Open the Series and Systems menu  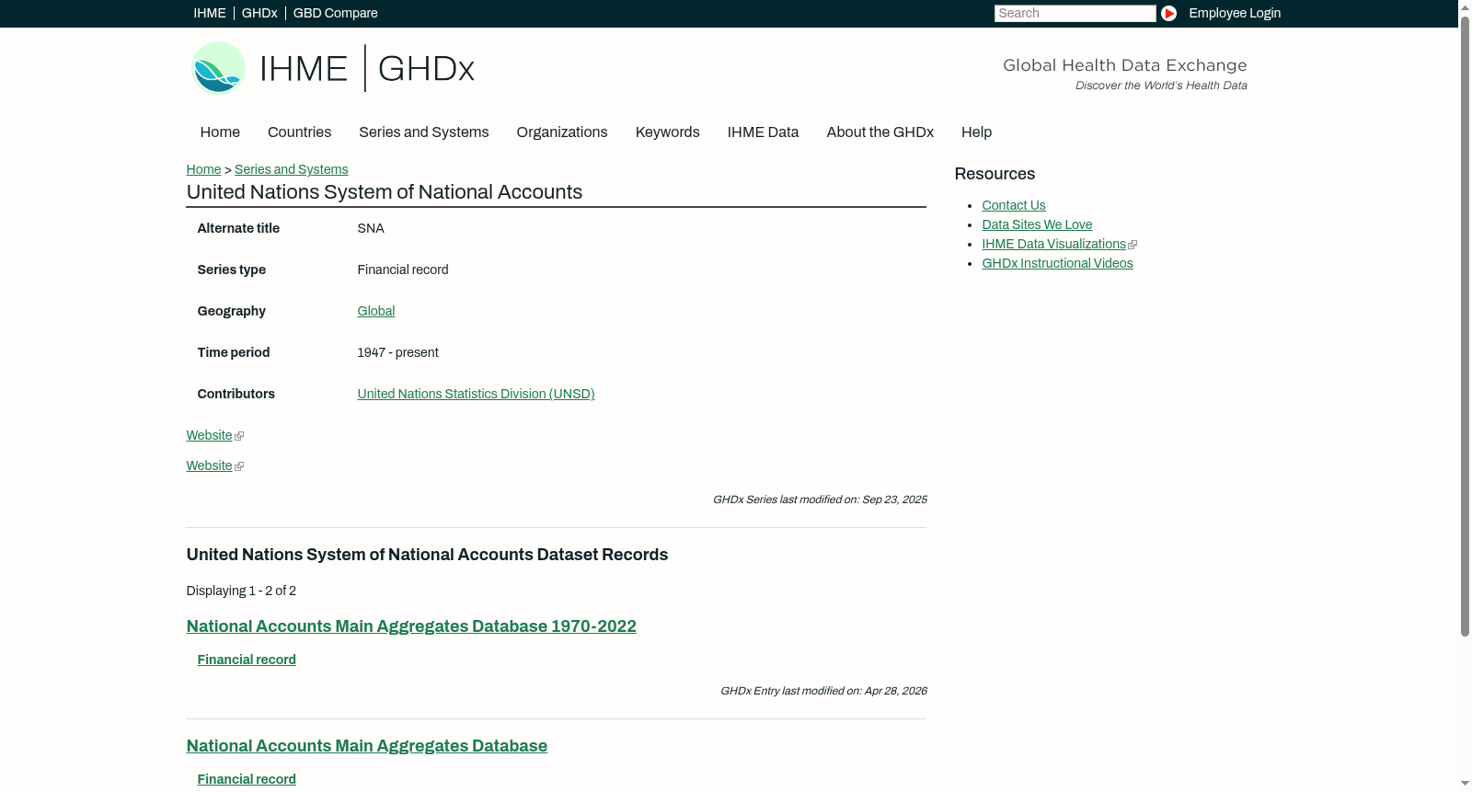point(423,132)
